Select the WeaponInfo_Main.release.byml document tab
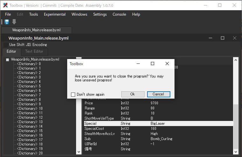 tap(36, 30)
